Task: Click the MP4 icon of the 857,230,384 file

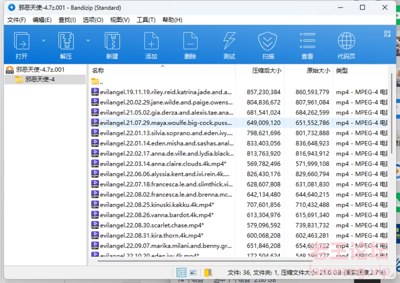Action: coord(95,92)
